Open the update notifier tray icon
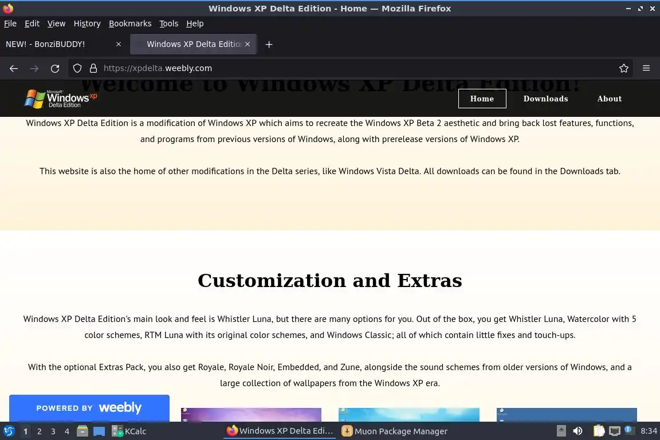The width and height of the screenshot is (660, 440). pos(628,430)
